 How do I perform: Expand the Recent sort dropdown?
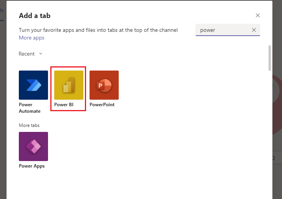tap(30, 54)
